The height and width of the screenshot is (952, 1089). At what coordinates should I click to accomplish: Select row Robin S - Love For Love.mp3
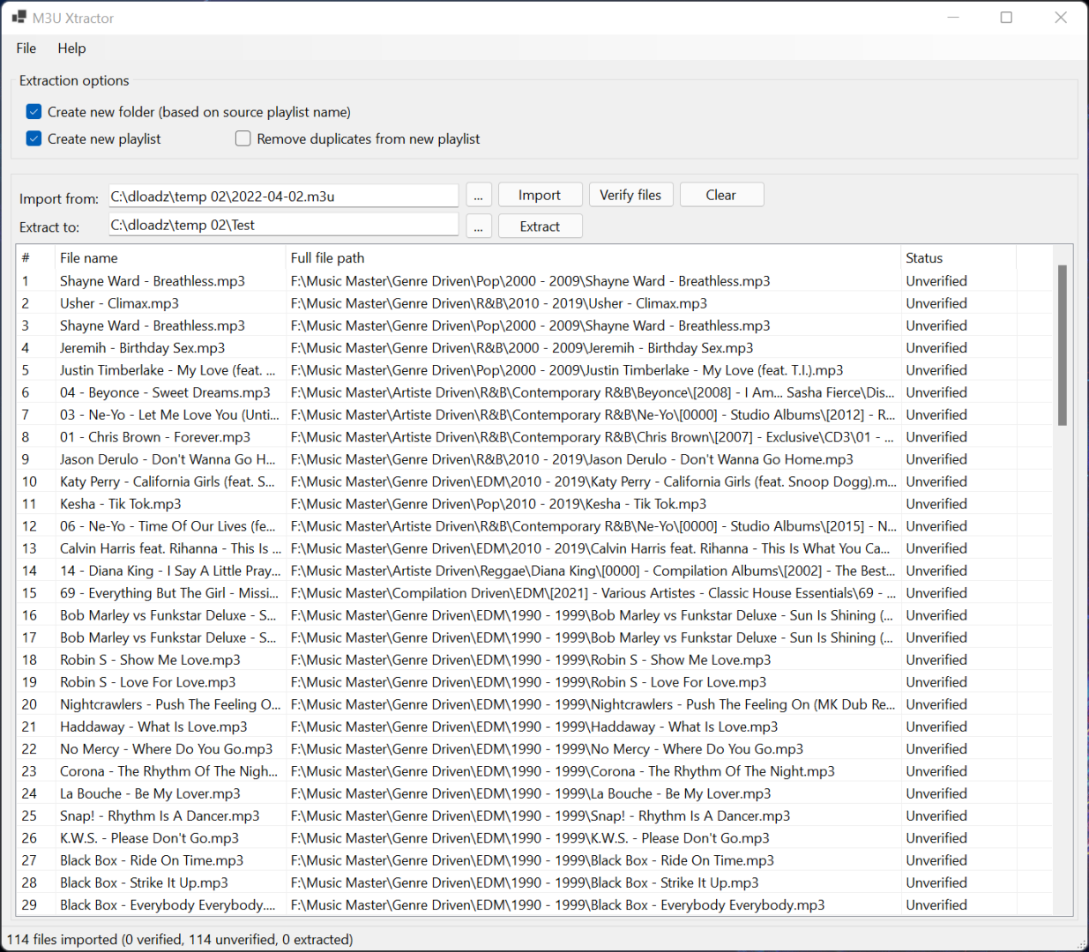(534, 682)
